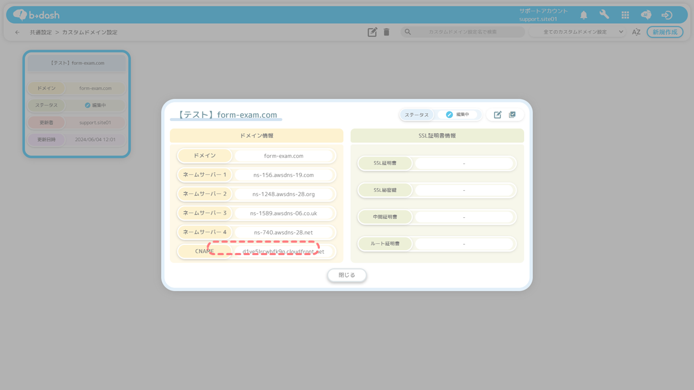The image size is (694, 390).
Task: Click the ネームサーバー 1 value ns-156.awsdns-19.com
Action: tap(283, 175)
